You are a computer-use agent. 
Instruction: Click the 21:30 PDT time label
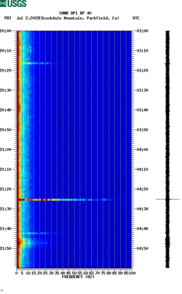[6, 209]
